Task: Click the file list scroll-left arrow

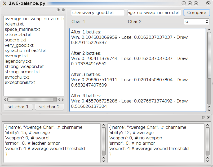Action: tap(5, 100)
